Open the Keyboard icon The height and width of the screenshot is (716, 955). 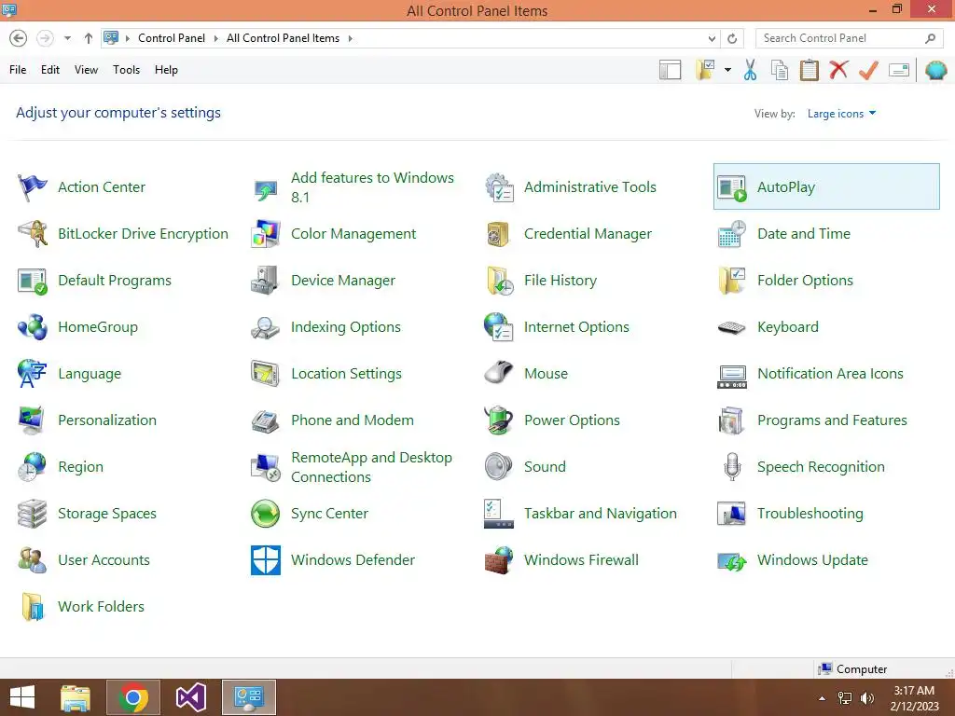(x=731, y=327)
